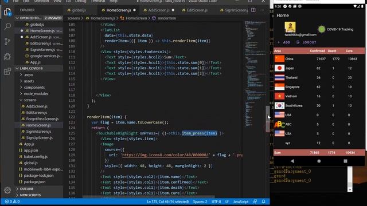The image size is (367, 206).
Task: Open babel.config.js in the explorer
Action: click(36, 157)
